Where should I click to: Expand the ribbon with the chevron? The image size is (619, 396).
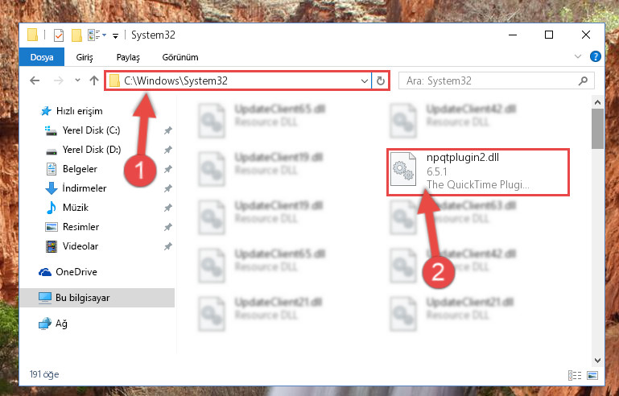pyautogui.click(x=578, y=56)
